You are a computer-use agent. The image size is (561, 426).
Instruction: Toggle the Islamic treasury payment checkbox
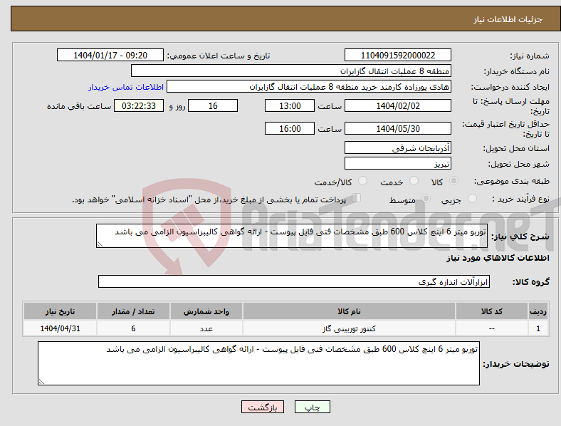tap(357, 197)
